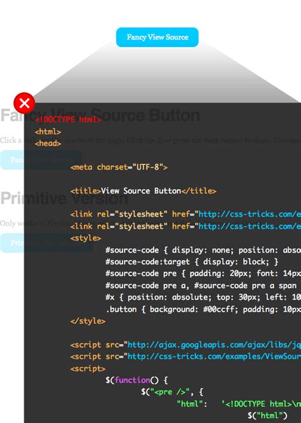301x423 pixels.
Task: Click the standalone <script> tag line
Action: tap(88, 368)
